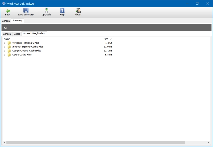The width and height of the screenshot is (213, 147).
Task: Switch to the top-level General tab
Action: tap(6, 21)
